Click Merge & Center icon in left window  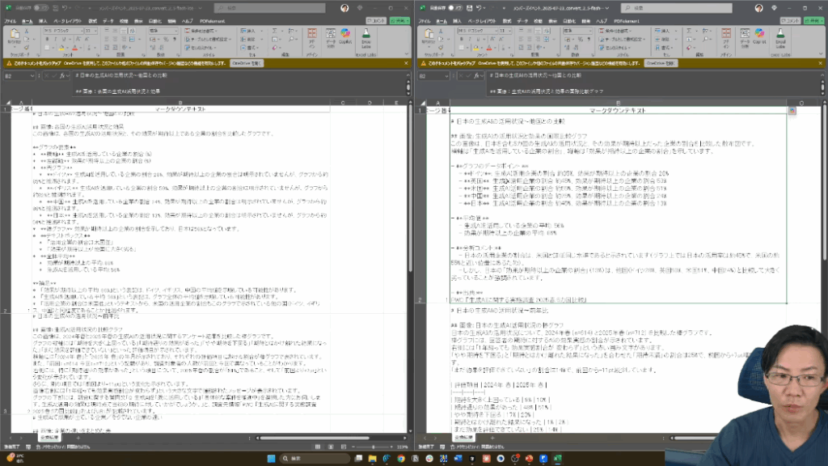click(132, 39)
